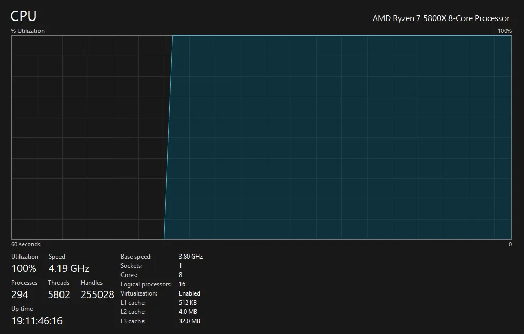Click the CPU heading title
524x334 pixels.
[x=24, y=16]
